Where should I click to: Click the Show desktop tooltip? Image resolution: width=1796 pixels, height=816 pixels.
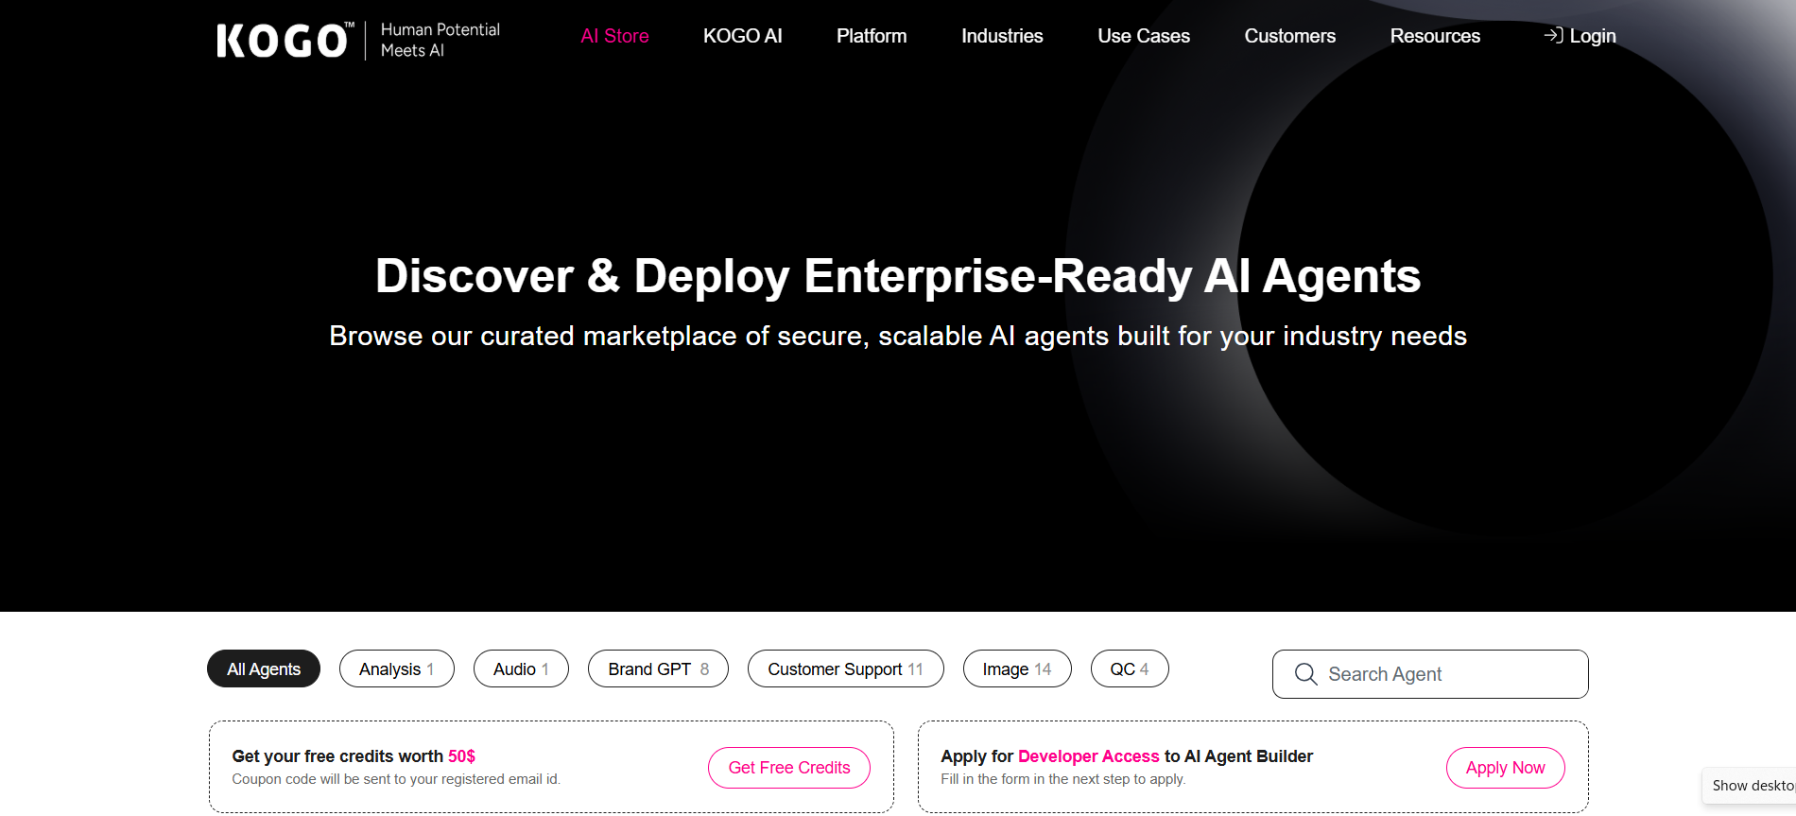(x=1749, y=786)
